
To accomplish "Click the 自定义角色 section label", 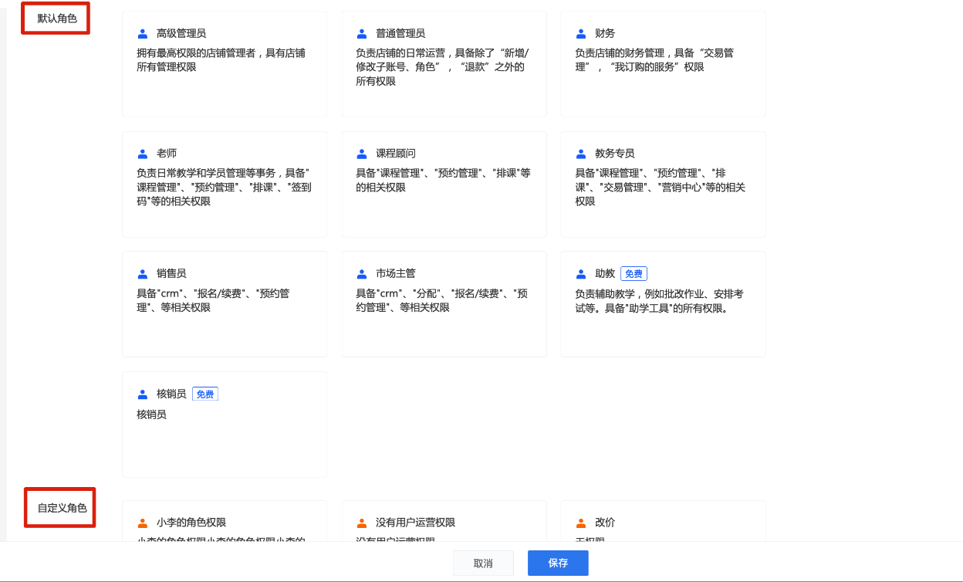I will 61,508.
